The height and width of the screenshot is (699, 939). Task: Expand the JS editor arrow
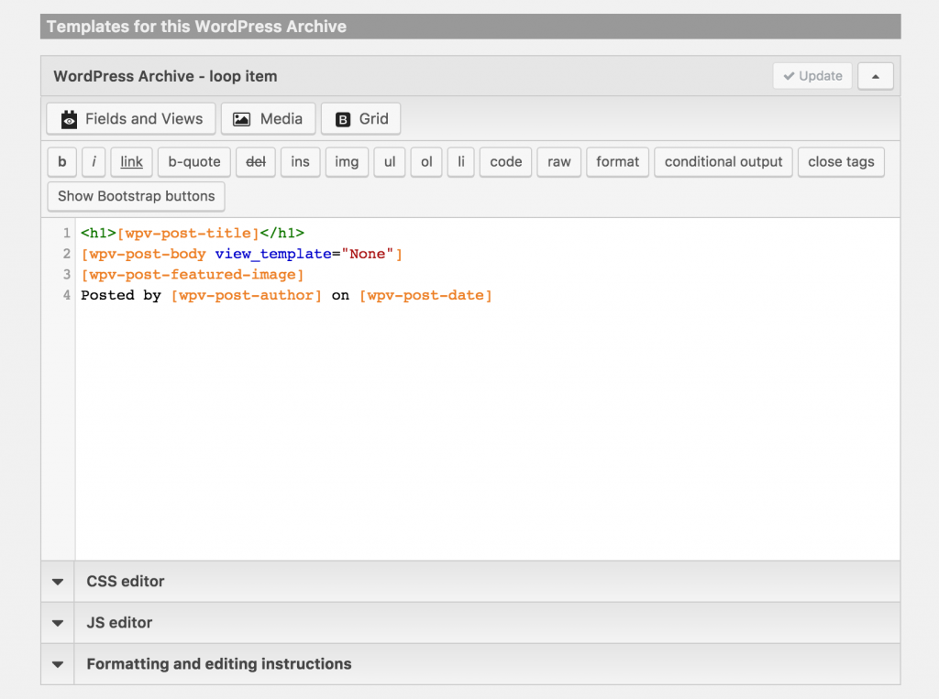coord(58,623)
